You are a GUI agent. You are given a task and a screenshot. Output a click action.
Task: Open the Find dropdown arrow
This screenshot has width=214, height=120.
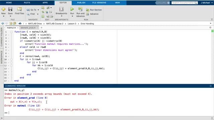click(38, 14)
